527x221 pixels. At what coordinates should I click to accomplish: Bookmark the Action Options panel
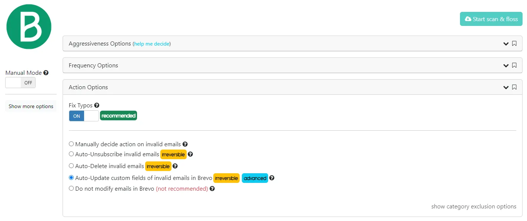[x=514, y=87]
